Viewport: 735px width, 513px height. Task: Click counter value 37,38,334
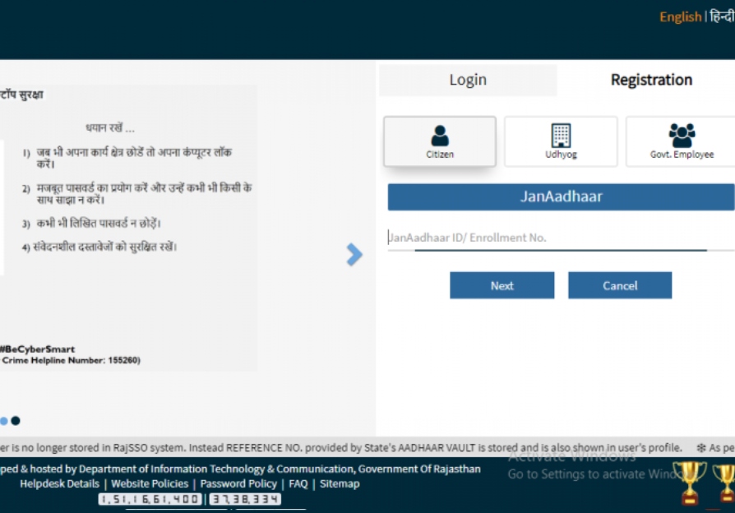click(x=245, y=499)
